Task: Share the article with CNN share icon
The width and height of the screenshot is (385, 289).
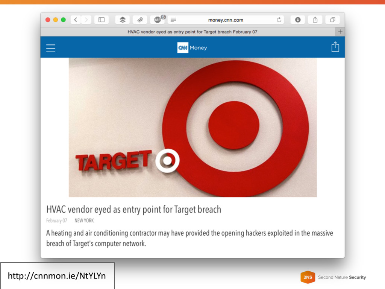Action: pyautogui.click(x=335, y=47)
